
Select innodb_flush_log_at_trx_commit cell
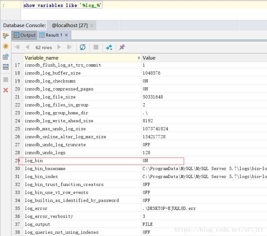click(82, 65)
